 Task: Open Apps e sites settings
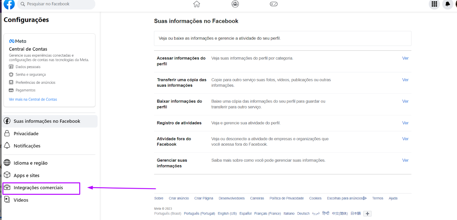click(50, 175)
